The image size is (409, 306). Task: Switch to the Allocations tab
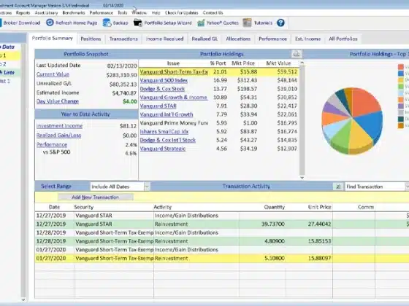(238, 39)
